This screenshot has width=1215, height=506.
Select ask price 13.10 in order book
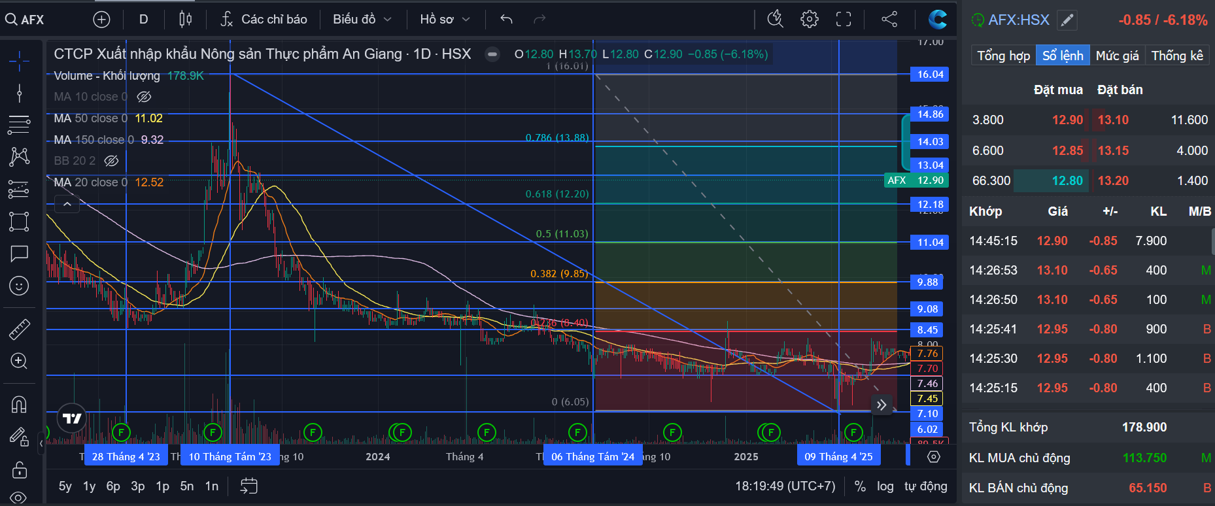1113,120
